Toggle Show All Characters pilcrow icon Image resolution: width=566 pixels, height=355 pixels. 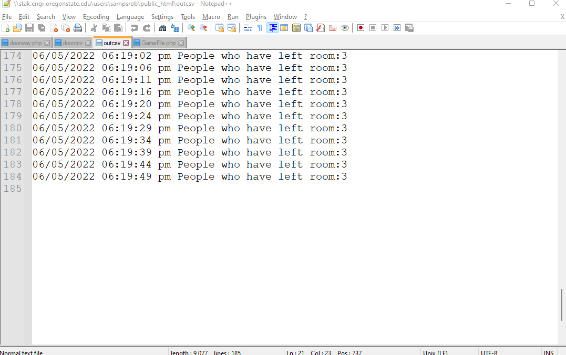tap(260, 28)
